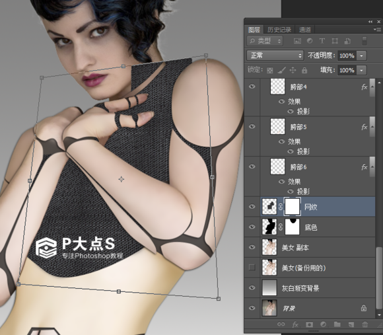Click the delete layer trash icon

pyautogui.click(x=365, y=324)
